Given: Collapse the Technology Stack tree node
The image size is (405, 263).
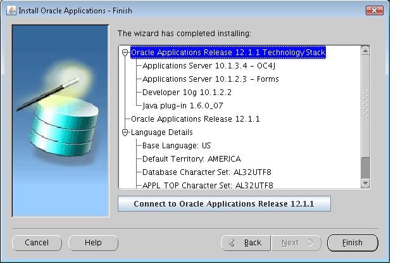Looking at the screenshot, I should [125, 53].
